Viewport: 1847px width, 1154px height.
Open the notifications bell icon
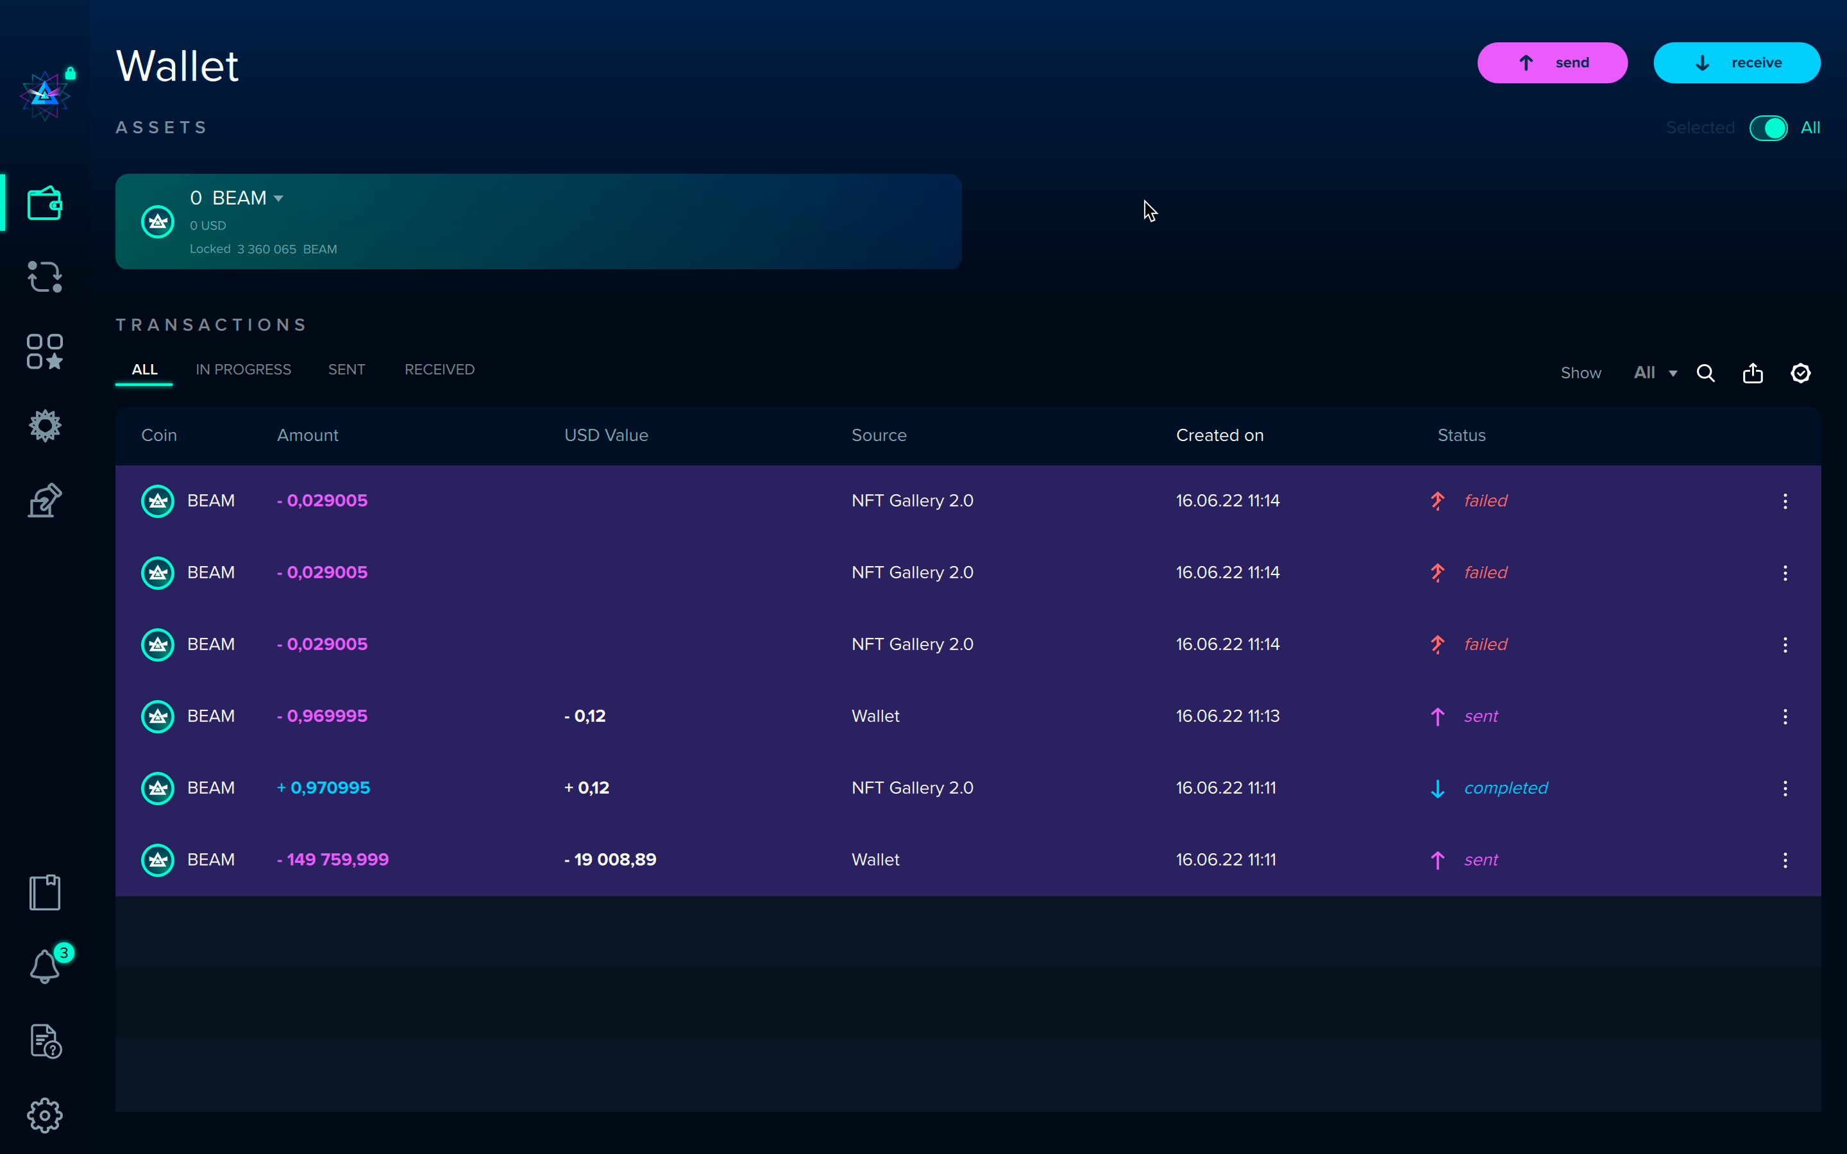[44, 966]
